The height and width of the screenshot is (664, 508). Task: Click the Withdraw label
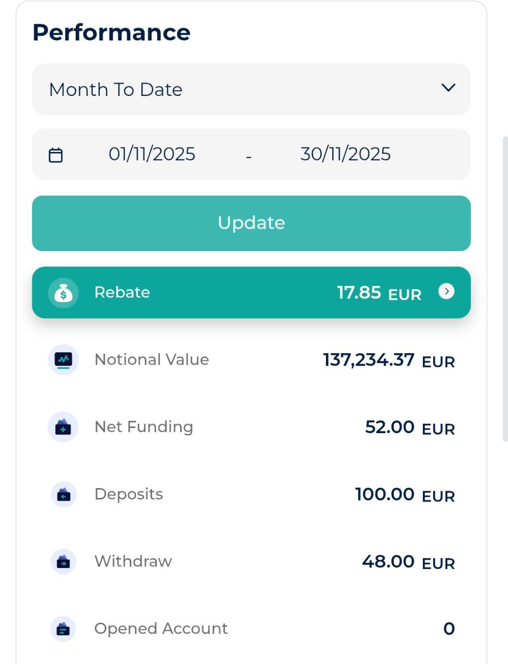tap(133, 561)
